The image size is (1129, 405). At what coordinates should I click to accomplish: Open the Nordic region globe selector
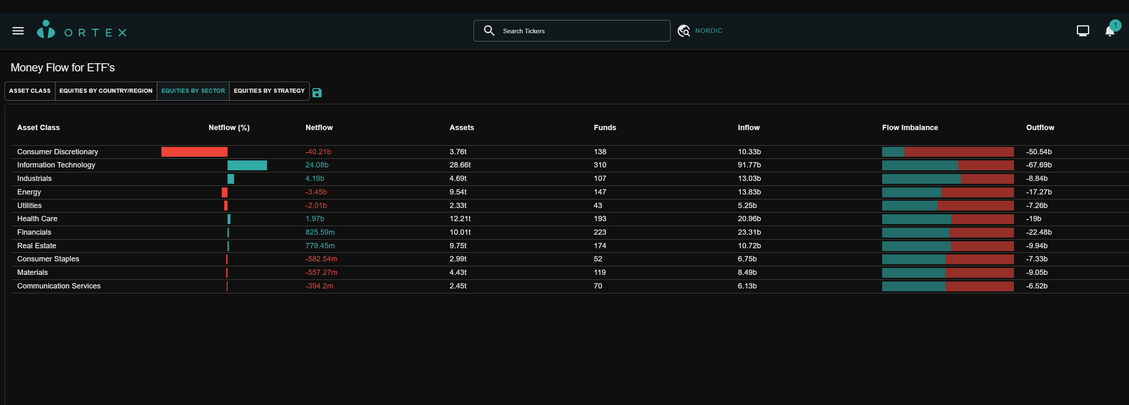click(683, 31)
